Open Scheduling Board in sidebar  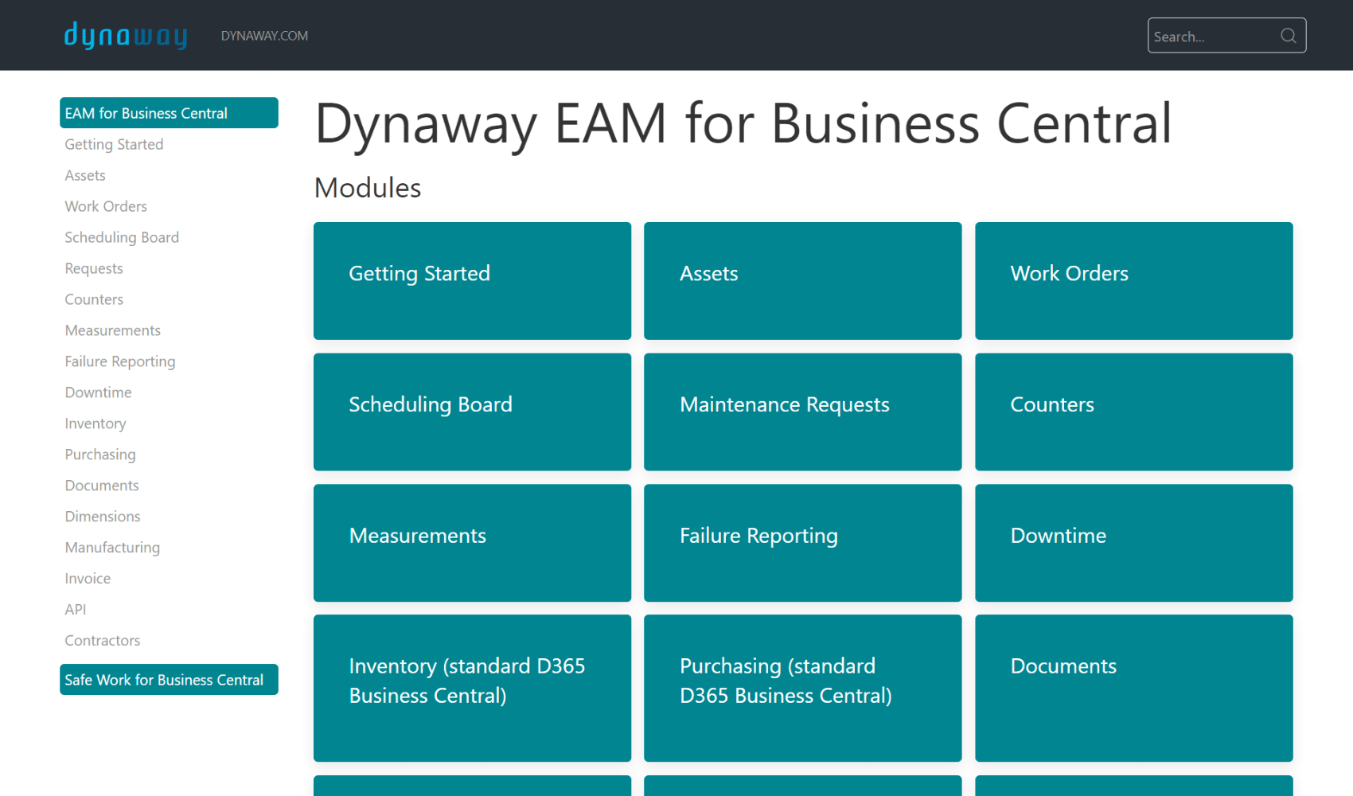point(122,237)
